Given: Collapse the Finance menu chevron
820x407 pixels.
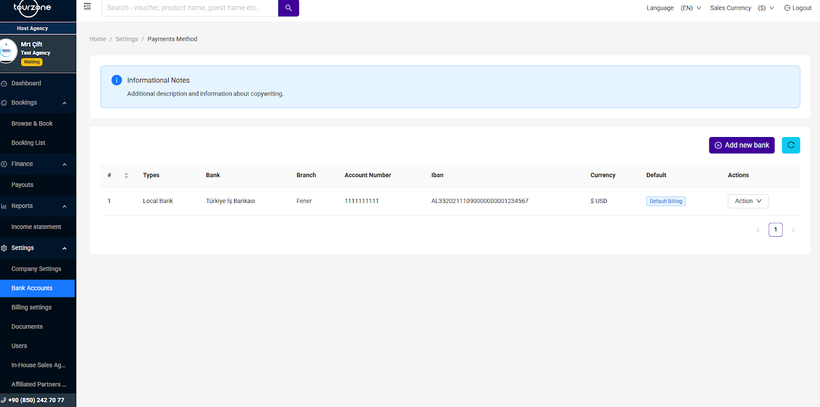Looking at the screenshot, I should 65,165.
